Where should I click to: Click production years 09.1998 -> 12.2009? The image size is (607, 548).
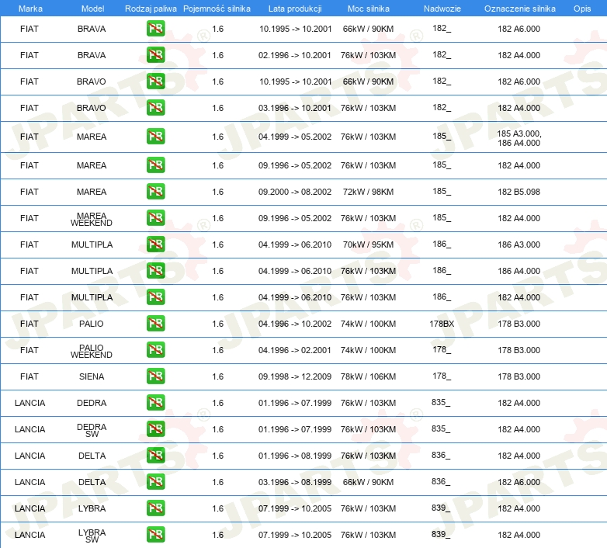click(295, 376)
